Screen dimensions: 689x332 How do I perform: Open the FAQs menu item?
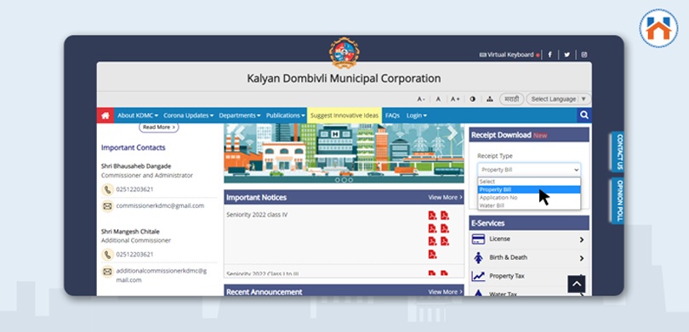[x=392, y=115]
